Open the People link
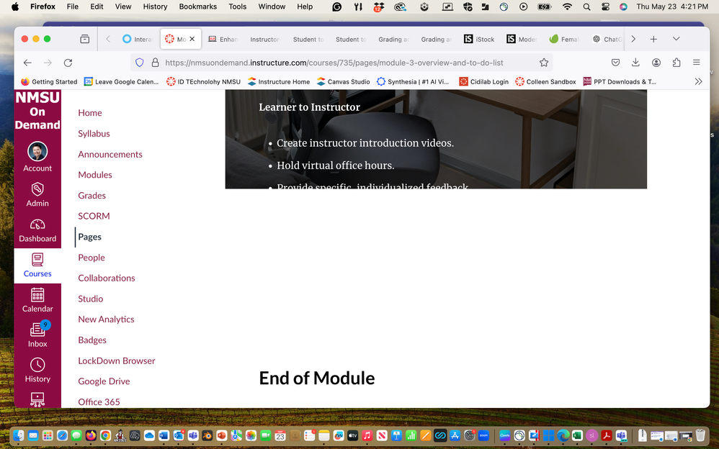 pos(91,258)
